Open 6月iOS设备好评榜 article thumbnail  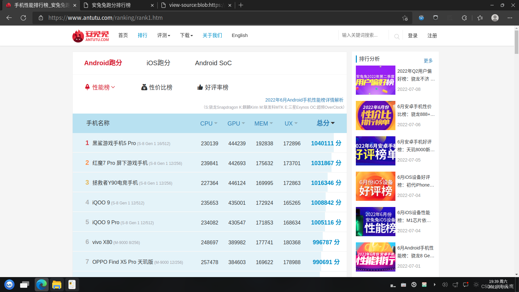tap(376, 186)
